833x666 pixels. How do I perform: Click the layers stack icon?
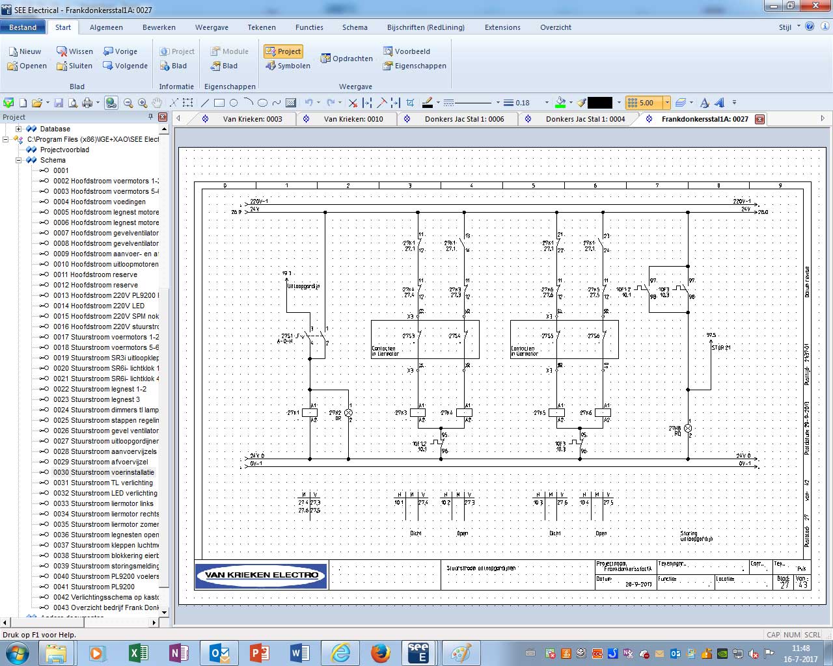point(680,103)
